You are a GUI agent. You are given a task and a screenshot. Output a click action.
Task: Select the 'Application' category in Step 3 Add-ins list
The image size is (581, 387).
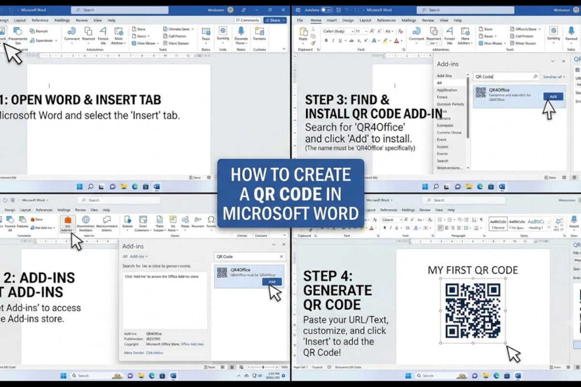pyautogui.click(x=447, y=90)
